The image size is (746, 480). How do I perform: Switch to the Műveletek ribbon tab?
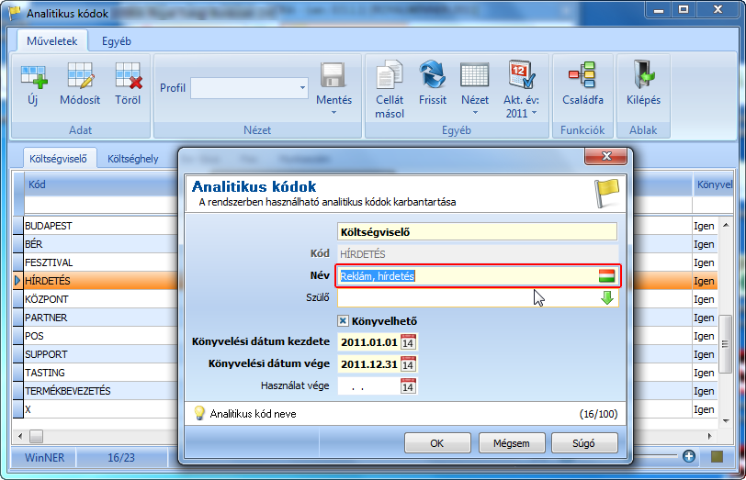pos(51,41)
